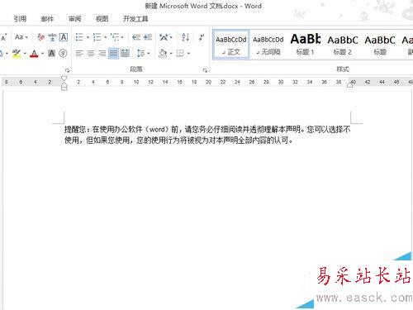Screen dimensions: 413x310
Task: Apply red font color
Action: click(x=34, y=53)
